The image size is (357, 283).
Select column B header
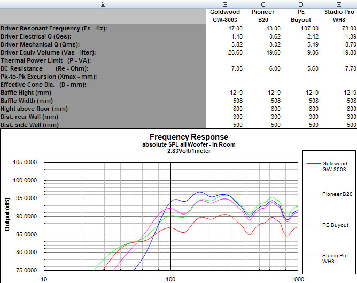tap(225, 4)
